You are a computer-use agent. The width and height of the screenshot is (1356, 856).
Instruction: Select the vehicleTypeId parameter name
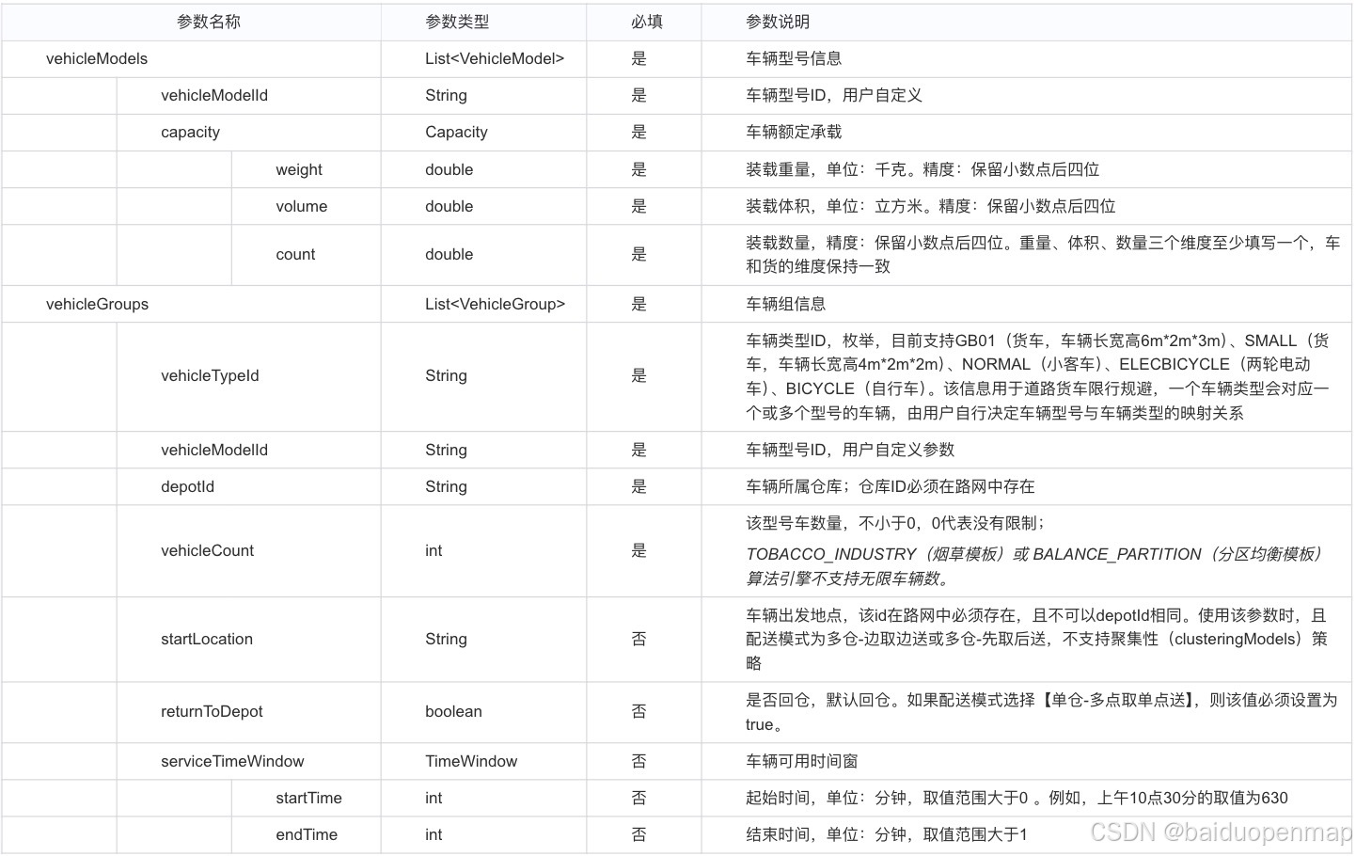[x=210, y=375]
